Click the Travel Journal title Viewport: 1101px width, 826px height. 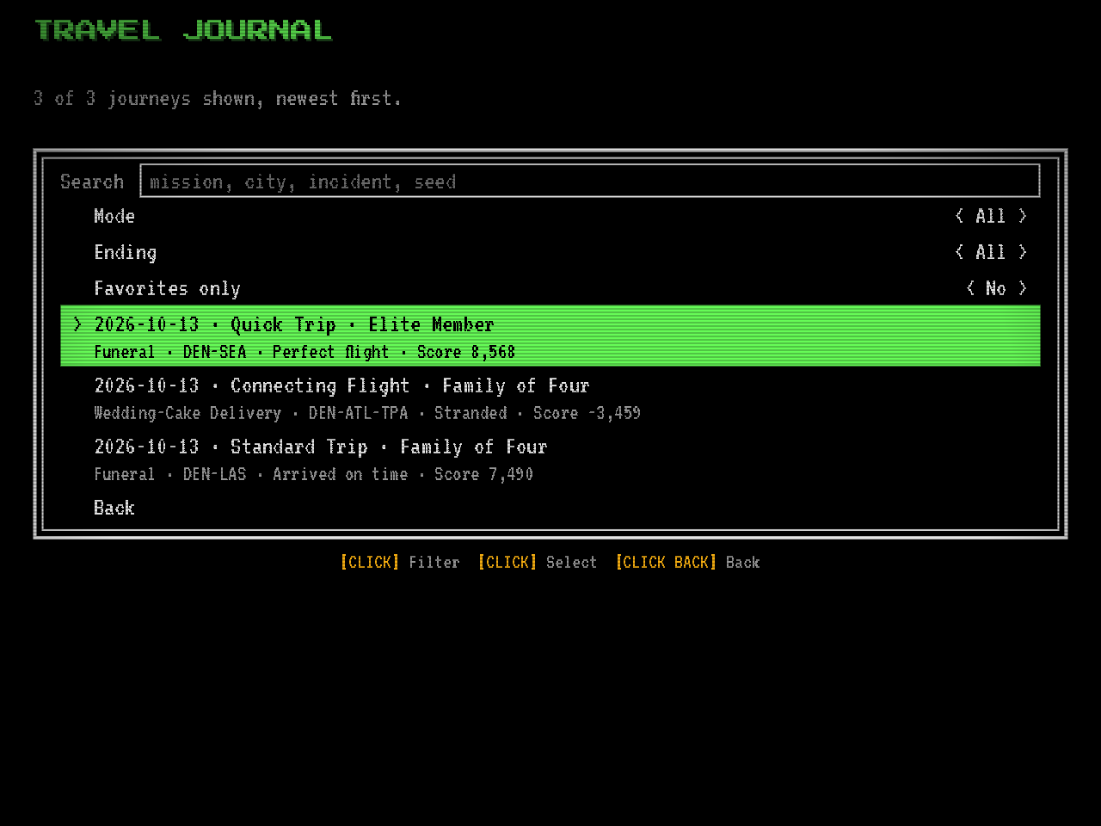tap(183, 30)
